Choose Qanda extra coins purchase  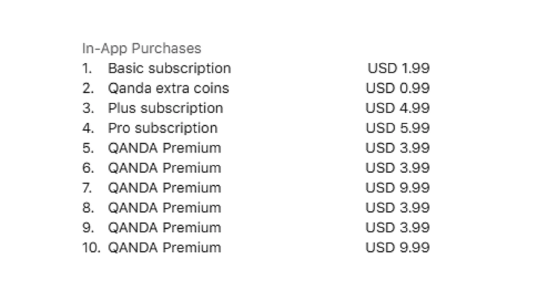point(168,88)
